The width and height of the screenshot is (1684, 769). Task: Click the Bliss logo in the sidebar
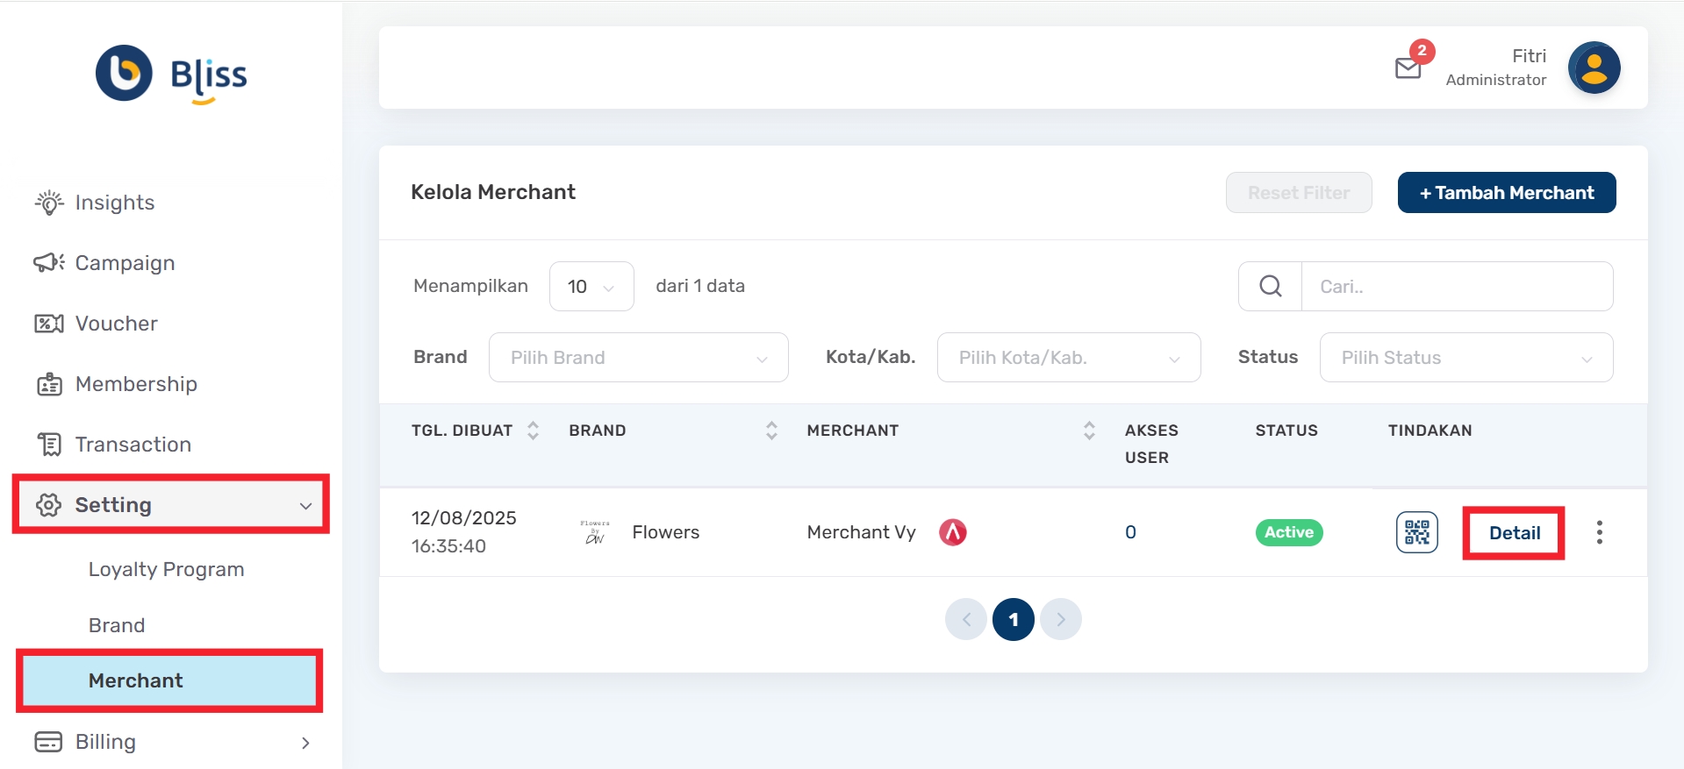(172, 75)
